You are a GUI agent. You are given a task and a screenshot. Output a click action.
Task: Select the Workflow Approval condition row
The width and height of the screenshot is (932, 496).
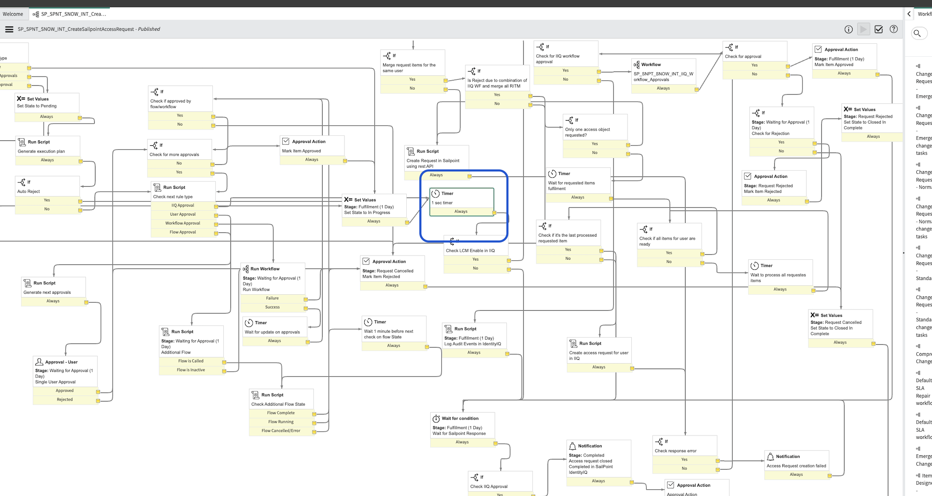click(183, 223)
